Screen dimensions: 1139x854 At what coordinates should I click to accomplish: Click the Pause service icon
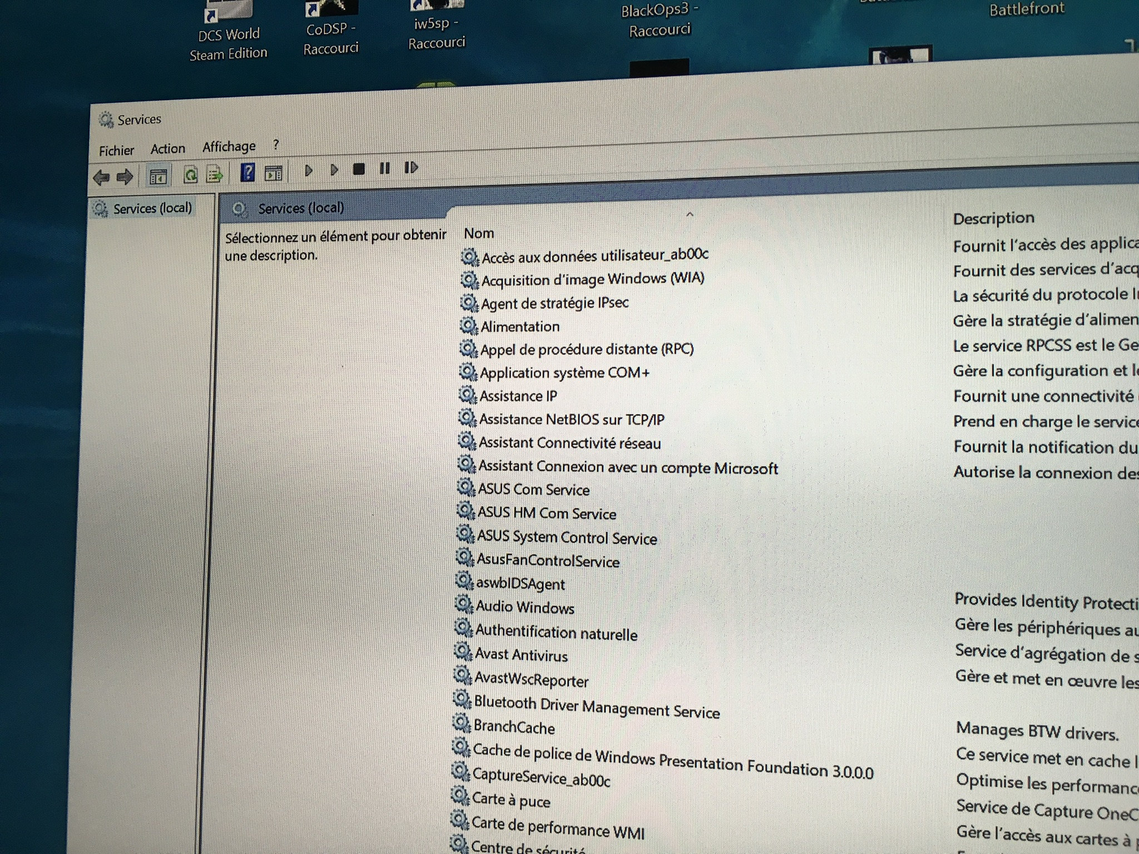pyautogui.click(x=384, y=168)
